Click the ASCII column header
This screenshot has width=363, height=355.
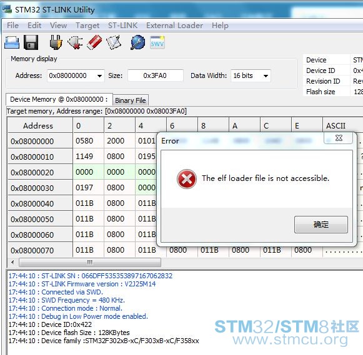[342, 125]
